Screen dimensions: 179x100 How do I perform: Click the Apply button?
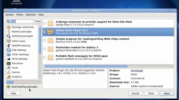[167, 93]
